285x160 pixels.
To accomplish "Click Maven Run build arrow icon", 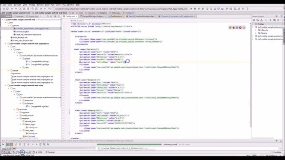I will (270, 20).
